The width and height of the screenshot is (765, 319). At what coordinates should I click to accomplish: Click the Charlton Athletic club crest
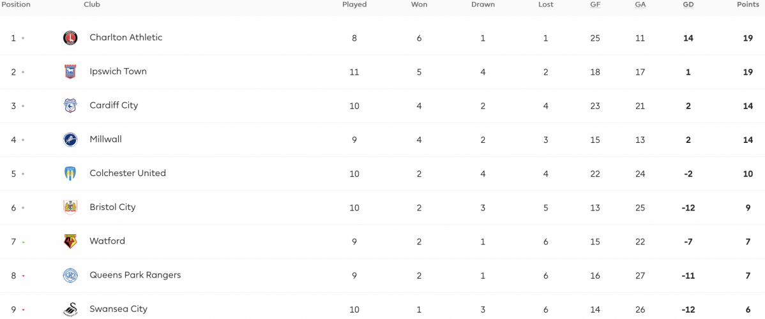pyautogui.click(x=70, y=38)
